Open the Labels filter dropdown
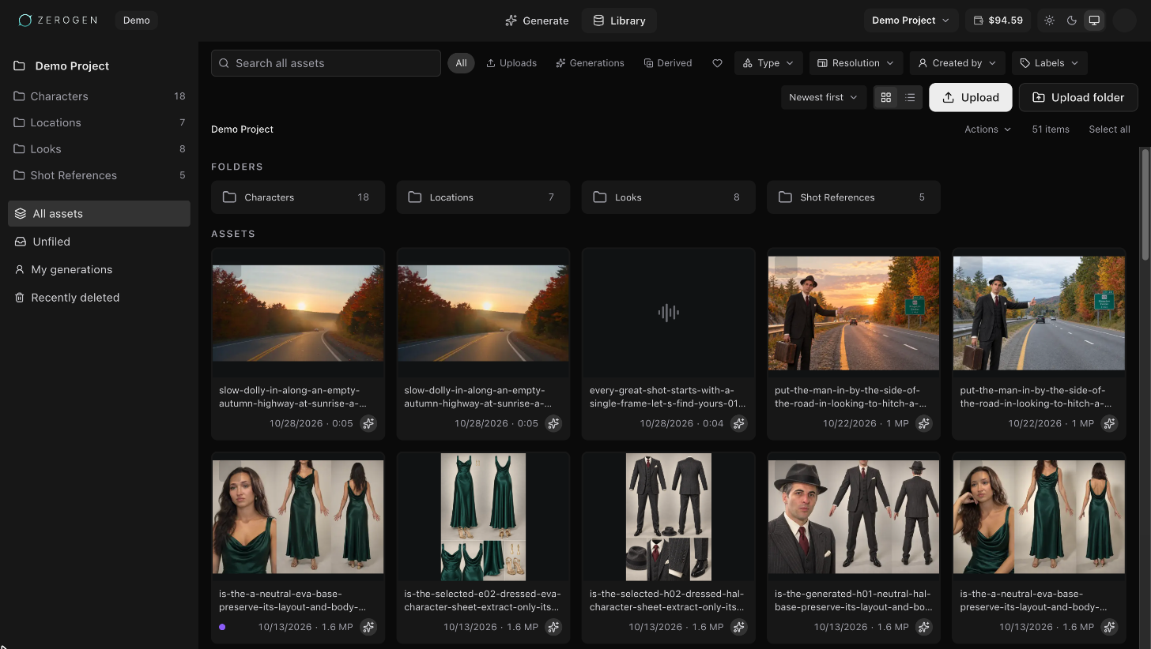This screenshot has height=649, width=1151. coord(1050,63)
